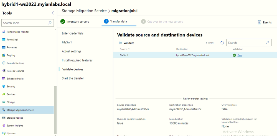Click the Inventory servers completed checkmark

(63, 22)
